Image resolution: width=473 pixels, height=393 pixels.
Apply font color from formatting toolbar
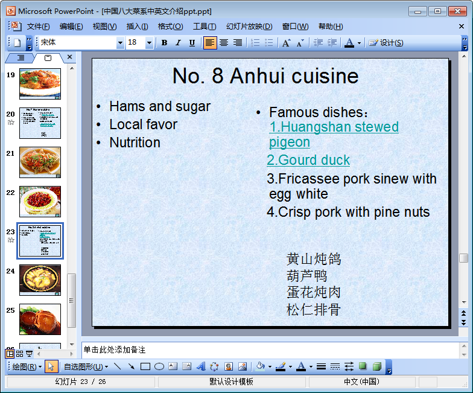coord(349,43)
